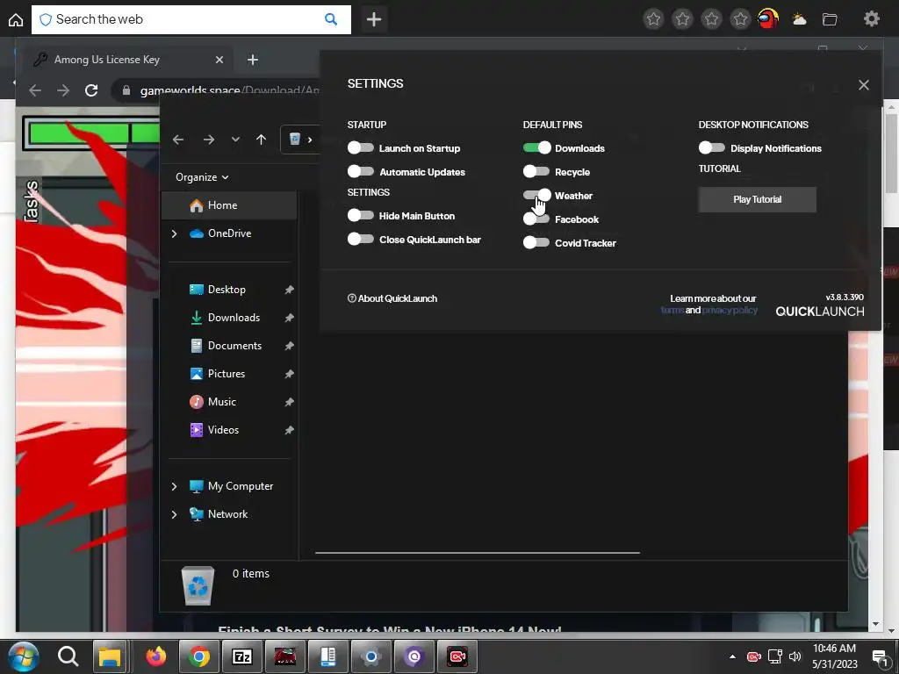The image size is (899, 674).
Task: Open the privacy policy link
Action: point(730,310)
